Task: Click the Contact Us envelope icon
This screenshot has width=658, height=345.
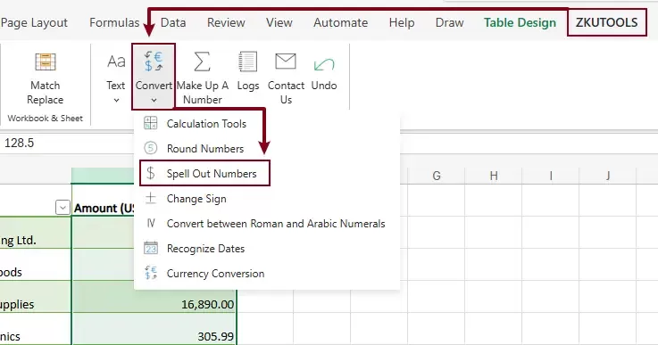Action: coord(286,62)
